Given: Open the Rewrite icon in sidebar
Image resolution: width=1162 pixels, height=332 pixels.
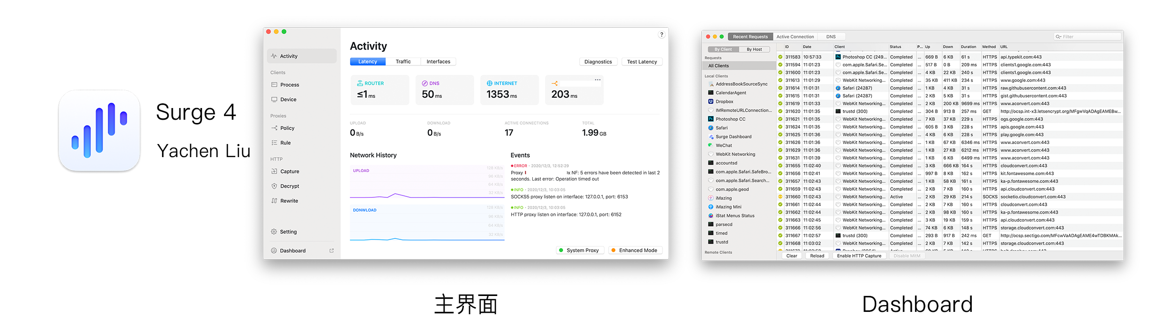Looking at the screenshot, I should click(x=274, y=201).
